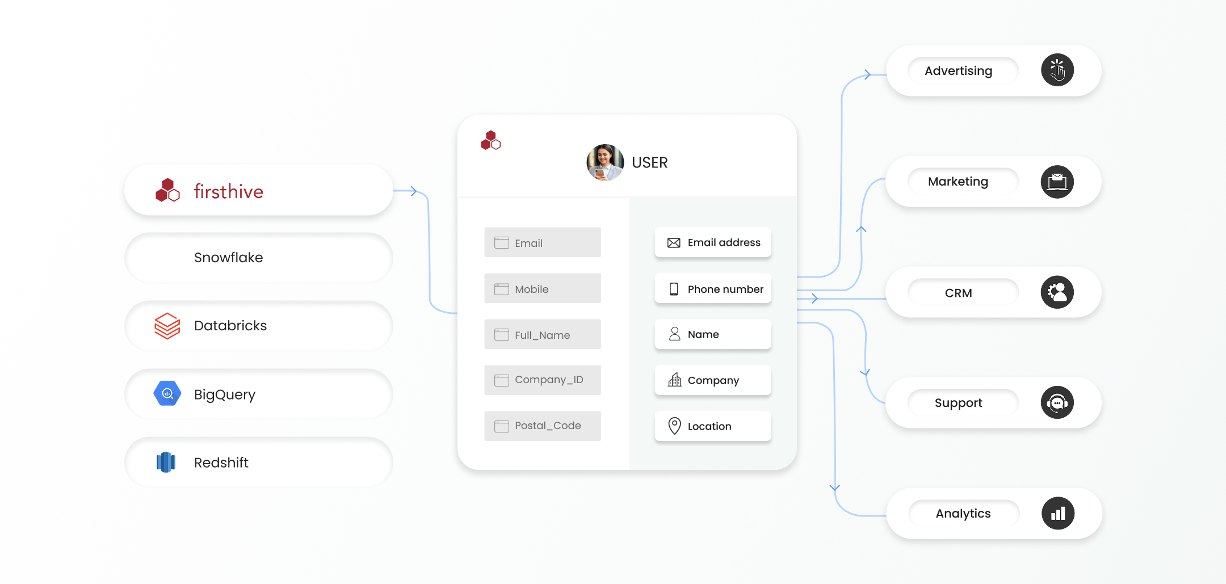Select the Email address attribute

712,243
